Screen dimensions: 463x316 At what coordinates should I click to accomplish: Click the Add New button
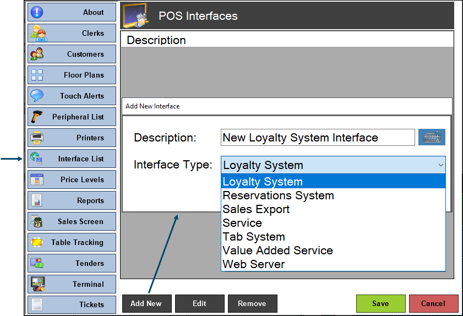click(147, 303)
